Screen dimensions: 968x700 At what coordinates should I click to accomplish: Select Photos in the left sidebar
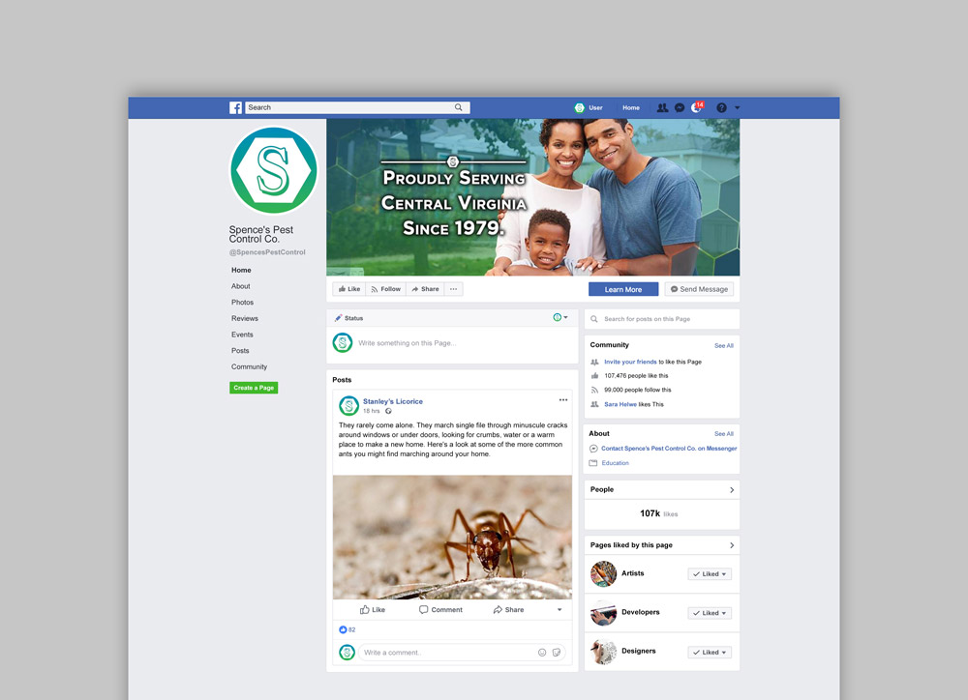(242, 303)
